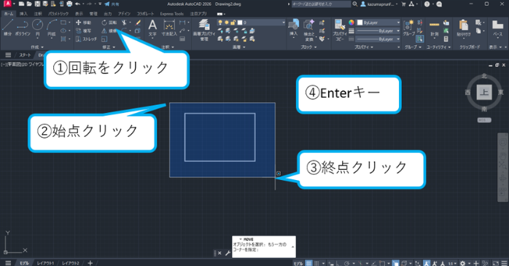Toggle object snap in status bar
This screenshot has width=509, height=266.
point(382,263)
